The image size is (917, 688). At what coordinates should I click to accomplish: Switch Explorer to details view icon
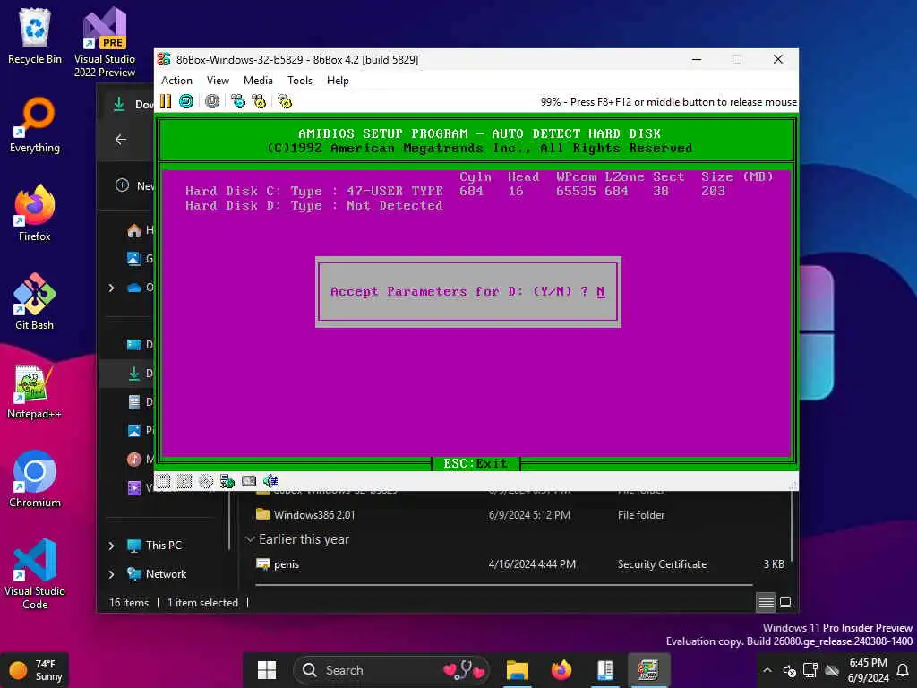pyautogui.click(x=767, y=602)
